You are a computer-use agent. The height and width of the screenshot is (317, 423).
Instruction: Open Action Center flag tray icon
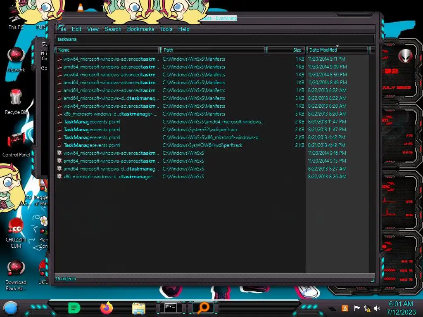coord(357,308)
